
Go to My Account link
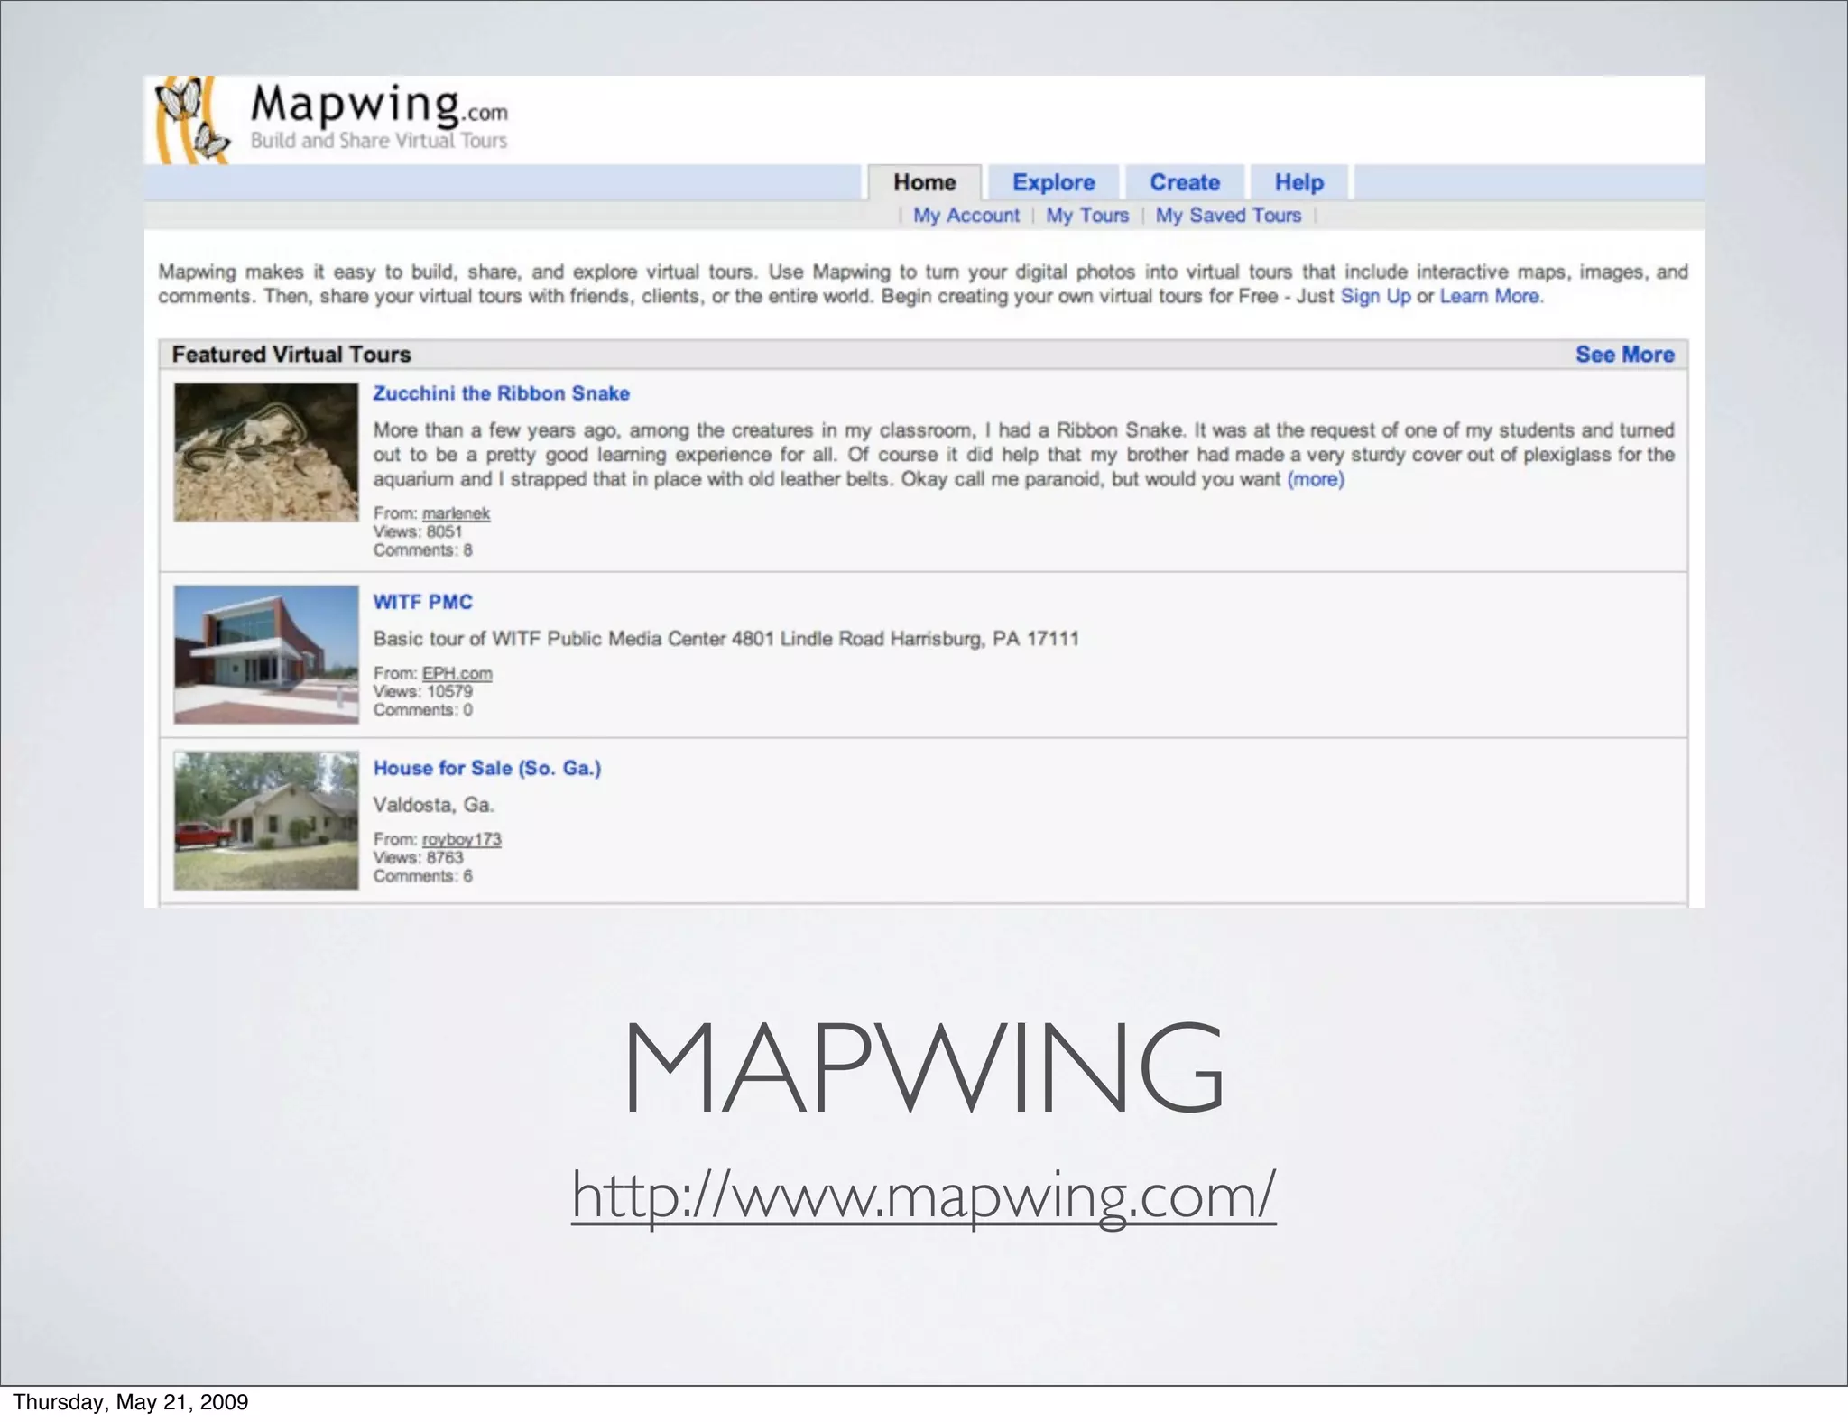point(966,215)
